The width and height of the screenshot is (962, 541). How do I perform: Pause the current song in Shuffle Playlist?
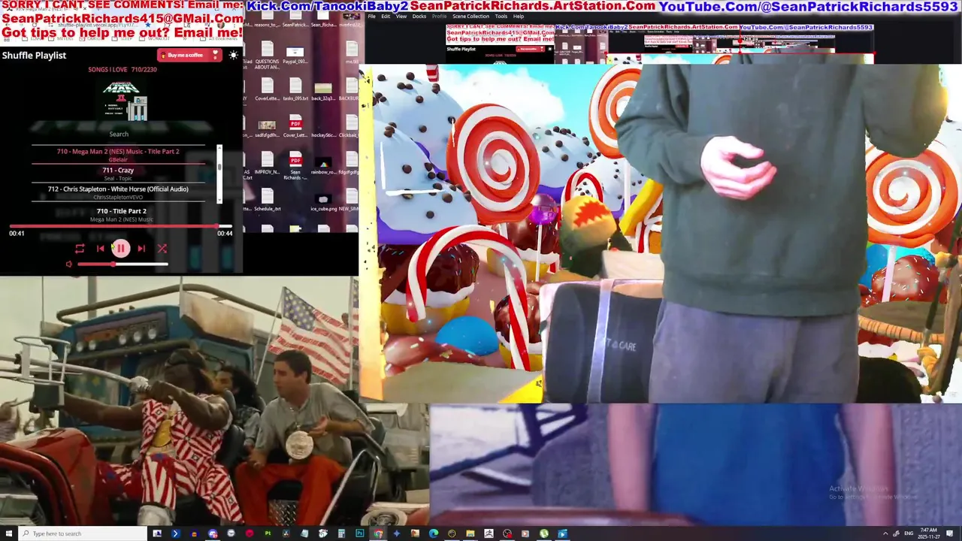coord(120,248)
